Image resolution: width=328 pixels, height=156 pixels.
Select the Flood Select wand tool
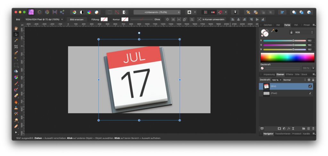tap(16, 59)
